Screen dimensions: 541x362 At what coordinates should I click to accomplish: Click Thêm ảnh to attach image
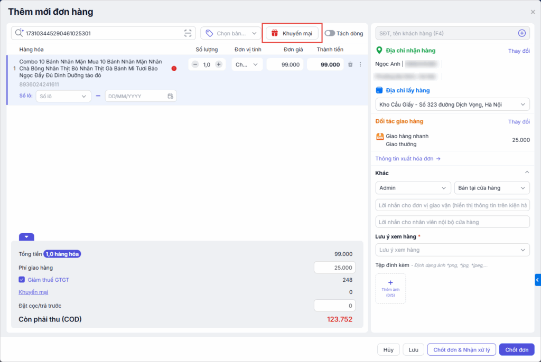(390, 289)
